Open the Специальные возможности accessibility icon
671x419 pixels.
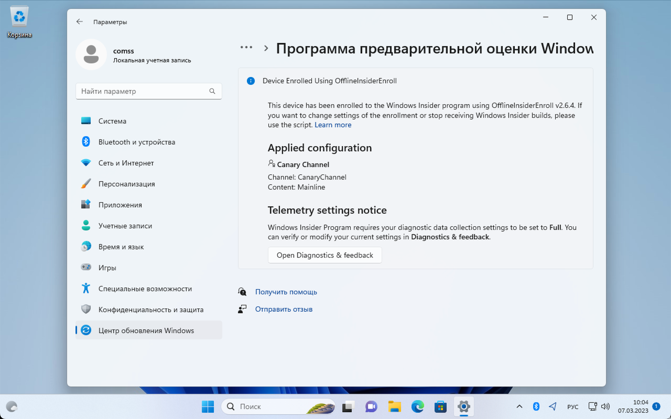tap(86, 288)
